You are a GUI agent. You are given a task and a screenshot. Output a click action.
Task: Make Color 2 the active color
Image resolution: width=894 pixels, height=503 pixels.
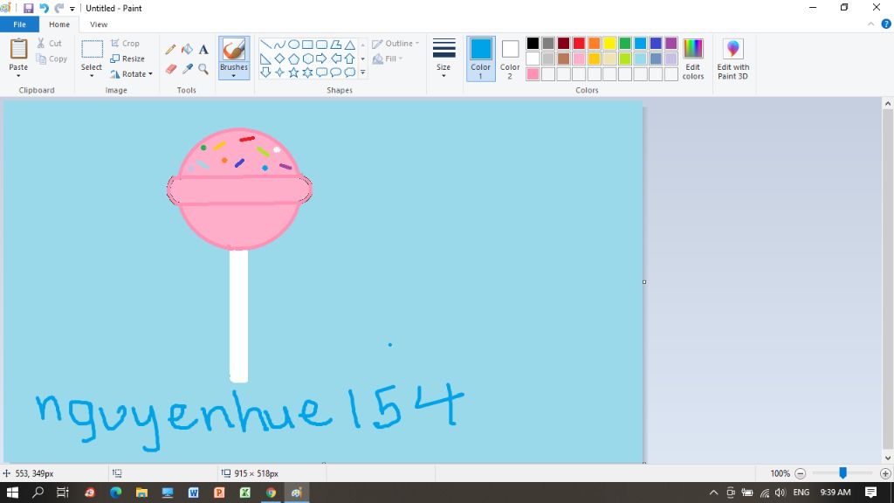pyautogui.click(x=510, y=59)
